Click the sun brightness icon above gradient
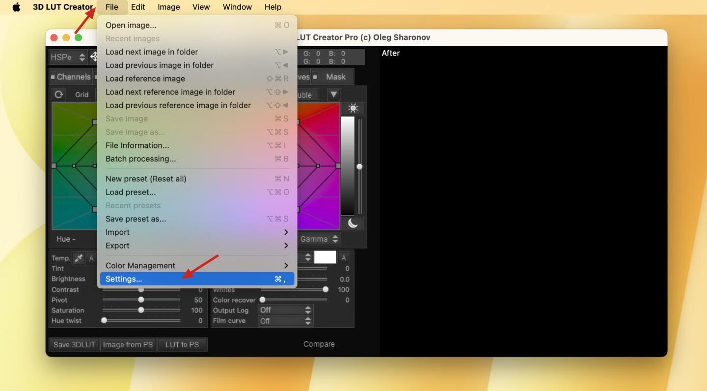The width and height of the screenshot is (707, 391). click(353, 109)
